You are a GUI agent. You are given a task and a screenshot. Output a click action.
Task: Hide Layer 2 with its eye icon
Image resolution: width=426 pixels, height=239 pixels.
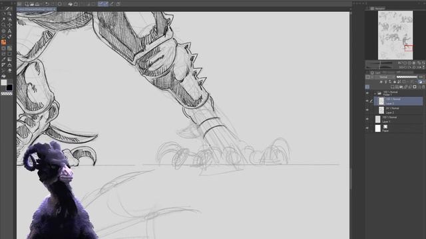367,110
